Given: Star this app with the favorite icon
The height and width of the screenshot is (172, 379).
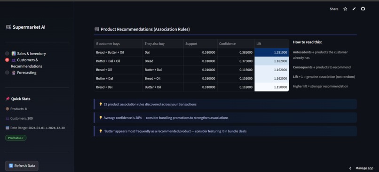Looking at the screenshot, I should pyautogui.click(x=345, y=9).
